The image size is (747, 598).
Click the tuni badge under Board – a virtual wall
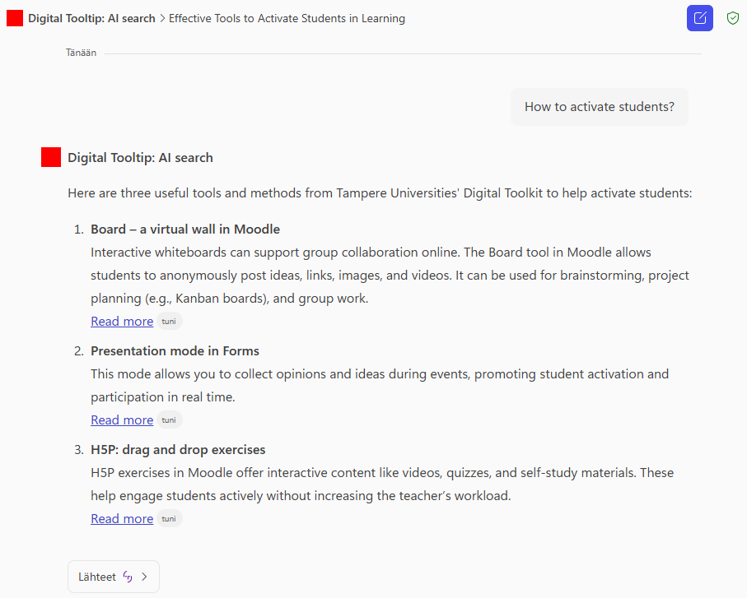click(168, 321)
